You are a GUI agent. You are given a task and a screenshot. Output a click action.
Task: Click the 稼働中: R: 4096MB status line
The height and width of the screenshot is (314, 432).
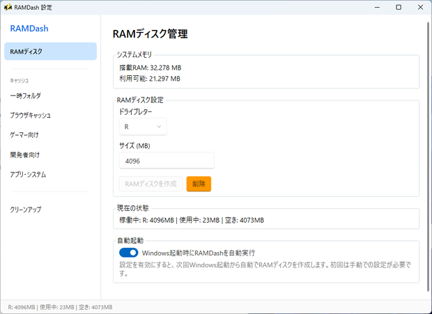point(192,220)
